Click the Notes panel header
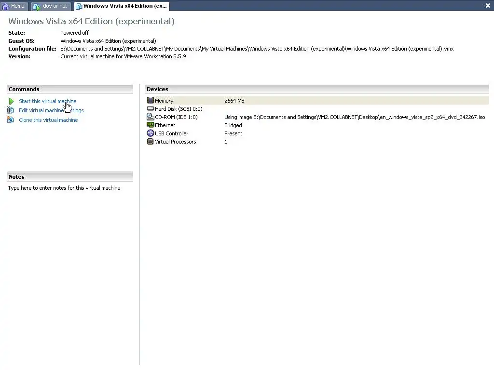The image size is (494, 370). pos(70,177)
